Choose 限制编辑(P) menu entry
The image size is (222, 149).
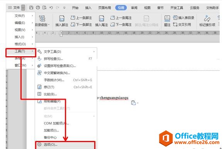pyautogui.click(x=66, y=101)
